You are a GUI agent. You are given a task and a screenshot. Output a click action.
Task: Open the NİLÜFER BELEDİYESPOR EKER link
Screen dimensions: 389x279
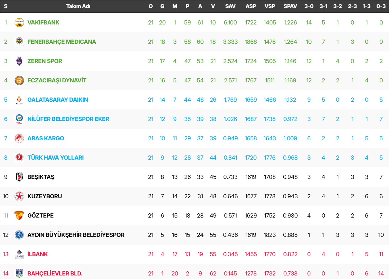[x=68, y=119]
